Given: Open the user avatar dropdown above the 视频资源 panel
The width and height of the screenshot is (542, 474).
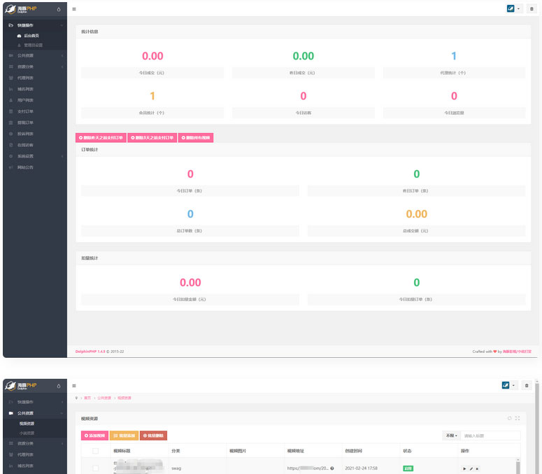Looking at the screenshot, I should [509, 385].
